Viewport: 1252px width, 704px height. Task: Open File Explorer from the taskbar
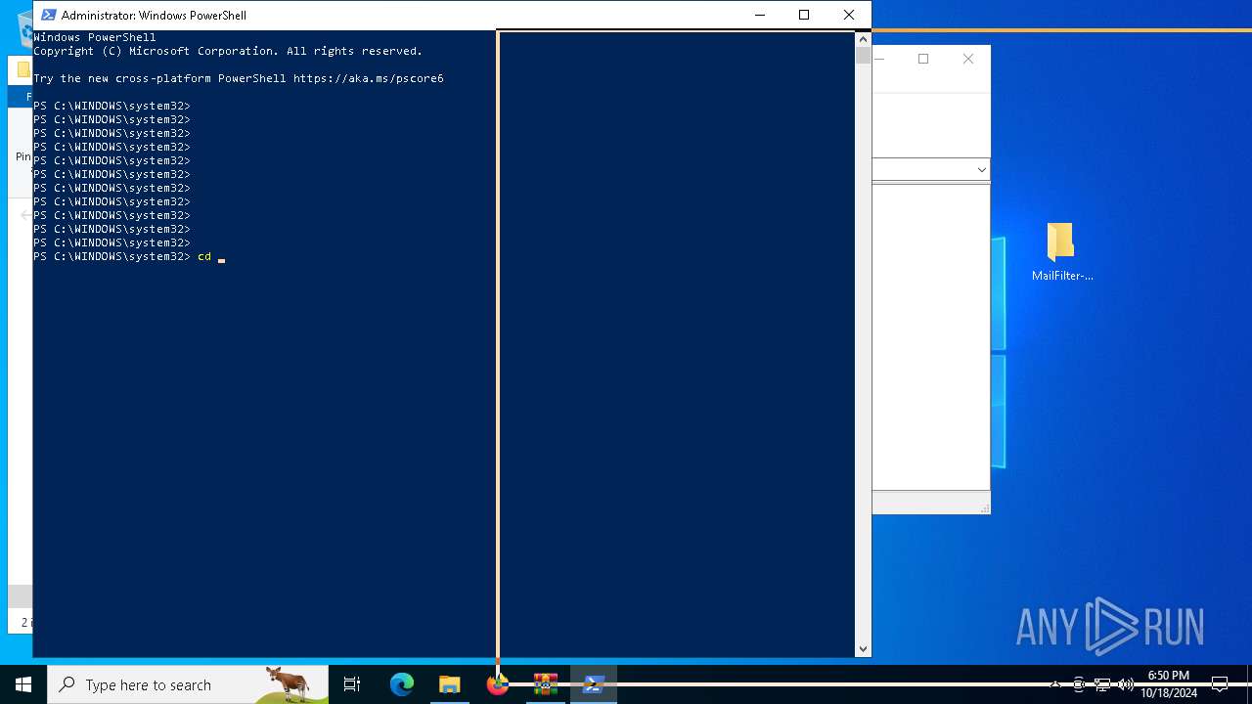click(x=449, y=684)
